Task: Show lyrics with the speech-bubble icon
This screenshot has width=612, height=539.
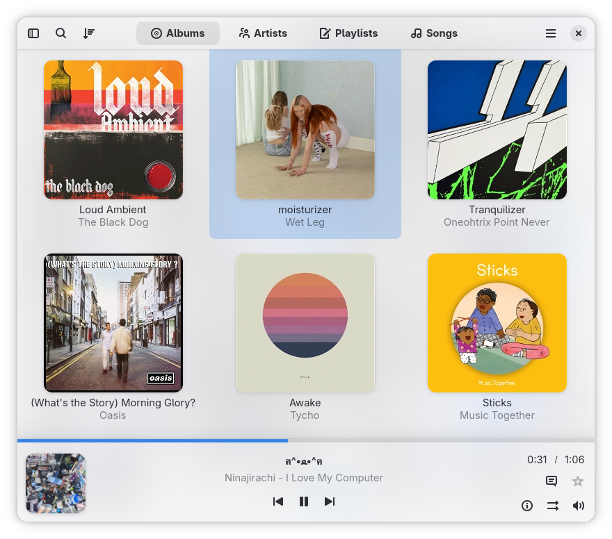Action: [x=551, y=481]
